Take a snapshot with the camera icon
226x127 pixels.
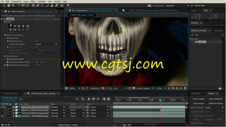(103, 88)
